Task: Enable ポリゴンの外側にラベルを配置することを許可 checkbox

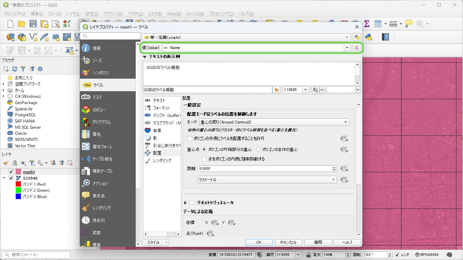Action: (190, 139)
